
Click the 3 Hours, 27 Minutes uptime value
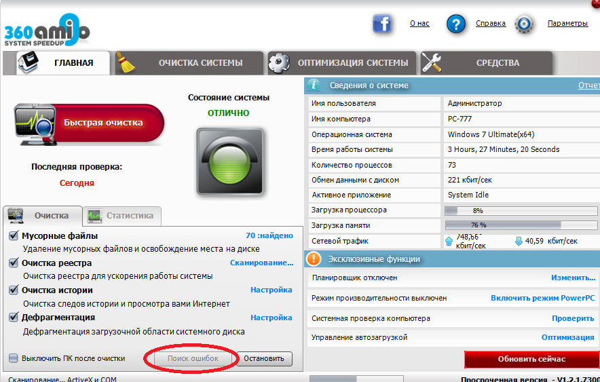[x=504, y=149]
